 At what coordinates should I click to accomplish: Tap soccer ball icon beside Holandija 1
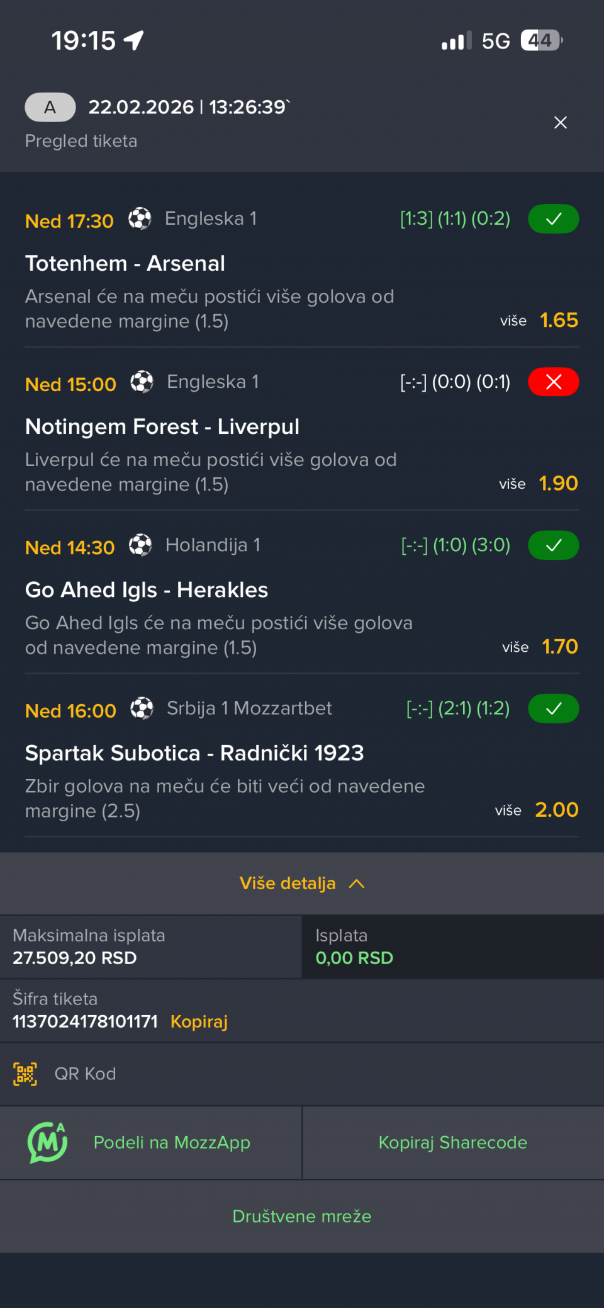pos(140,545)
